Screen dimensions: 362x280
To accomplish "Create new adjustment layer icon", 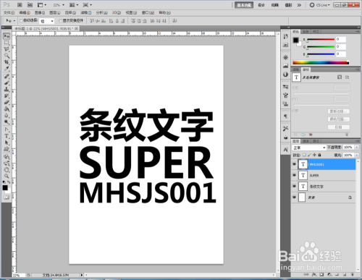I will [329, 274].
